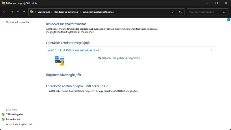Image resolution: width=231 pixels, height=130 pixels.
Task: Click the Operációs rendszer meghajtója heading
Action: tap(68, 43)
